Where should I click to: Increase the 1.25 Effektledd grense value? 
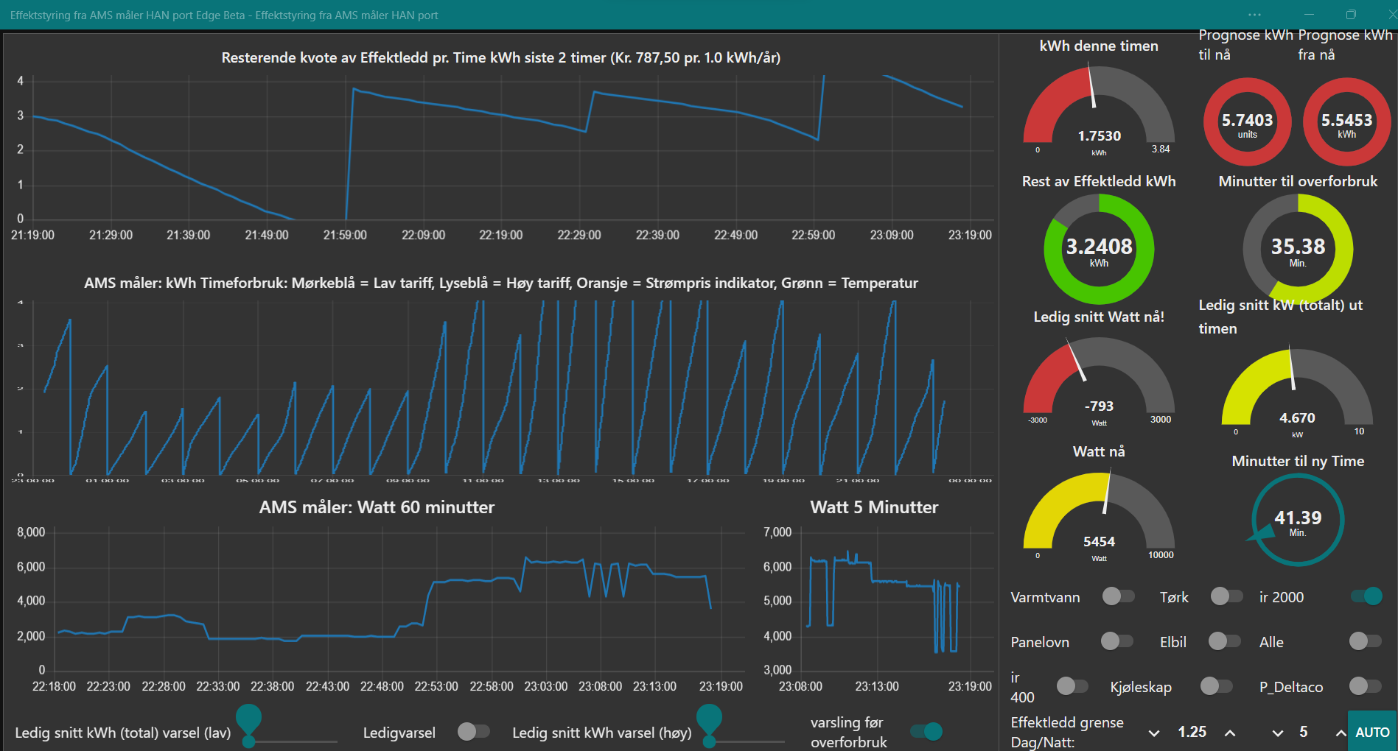pyautogui.click(x=1230, y=733)
